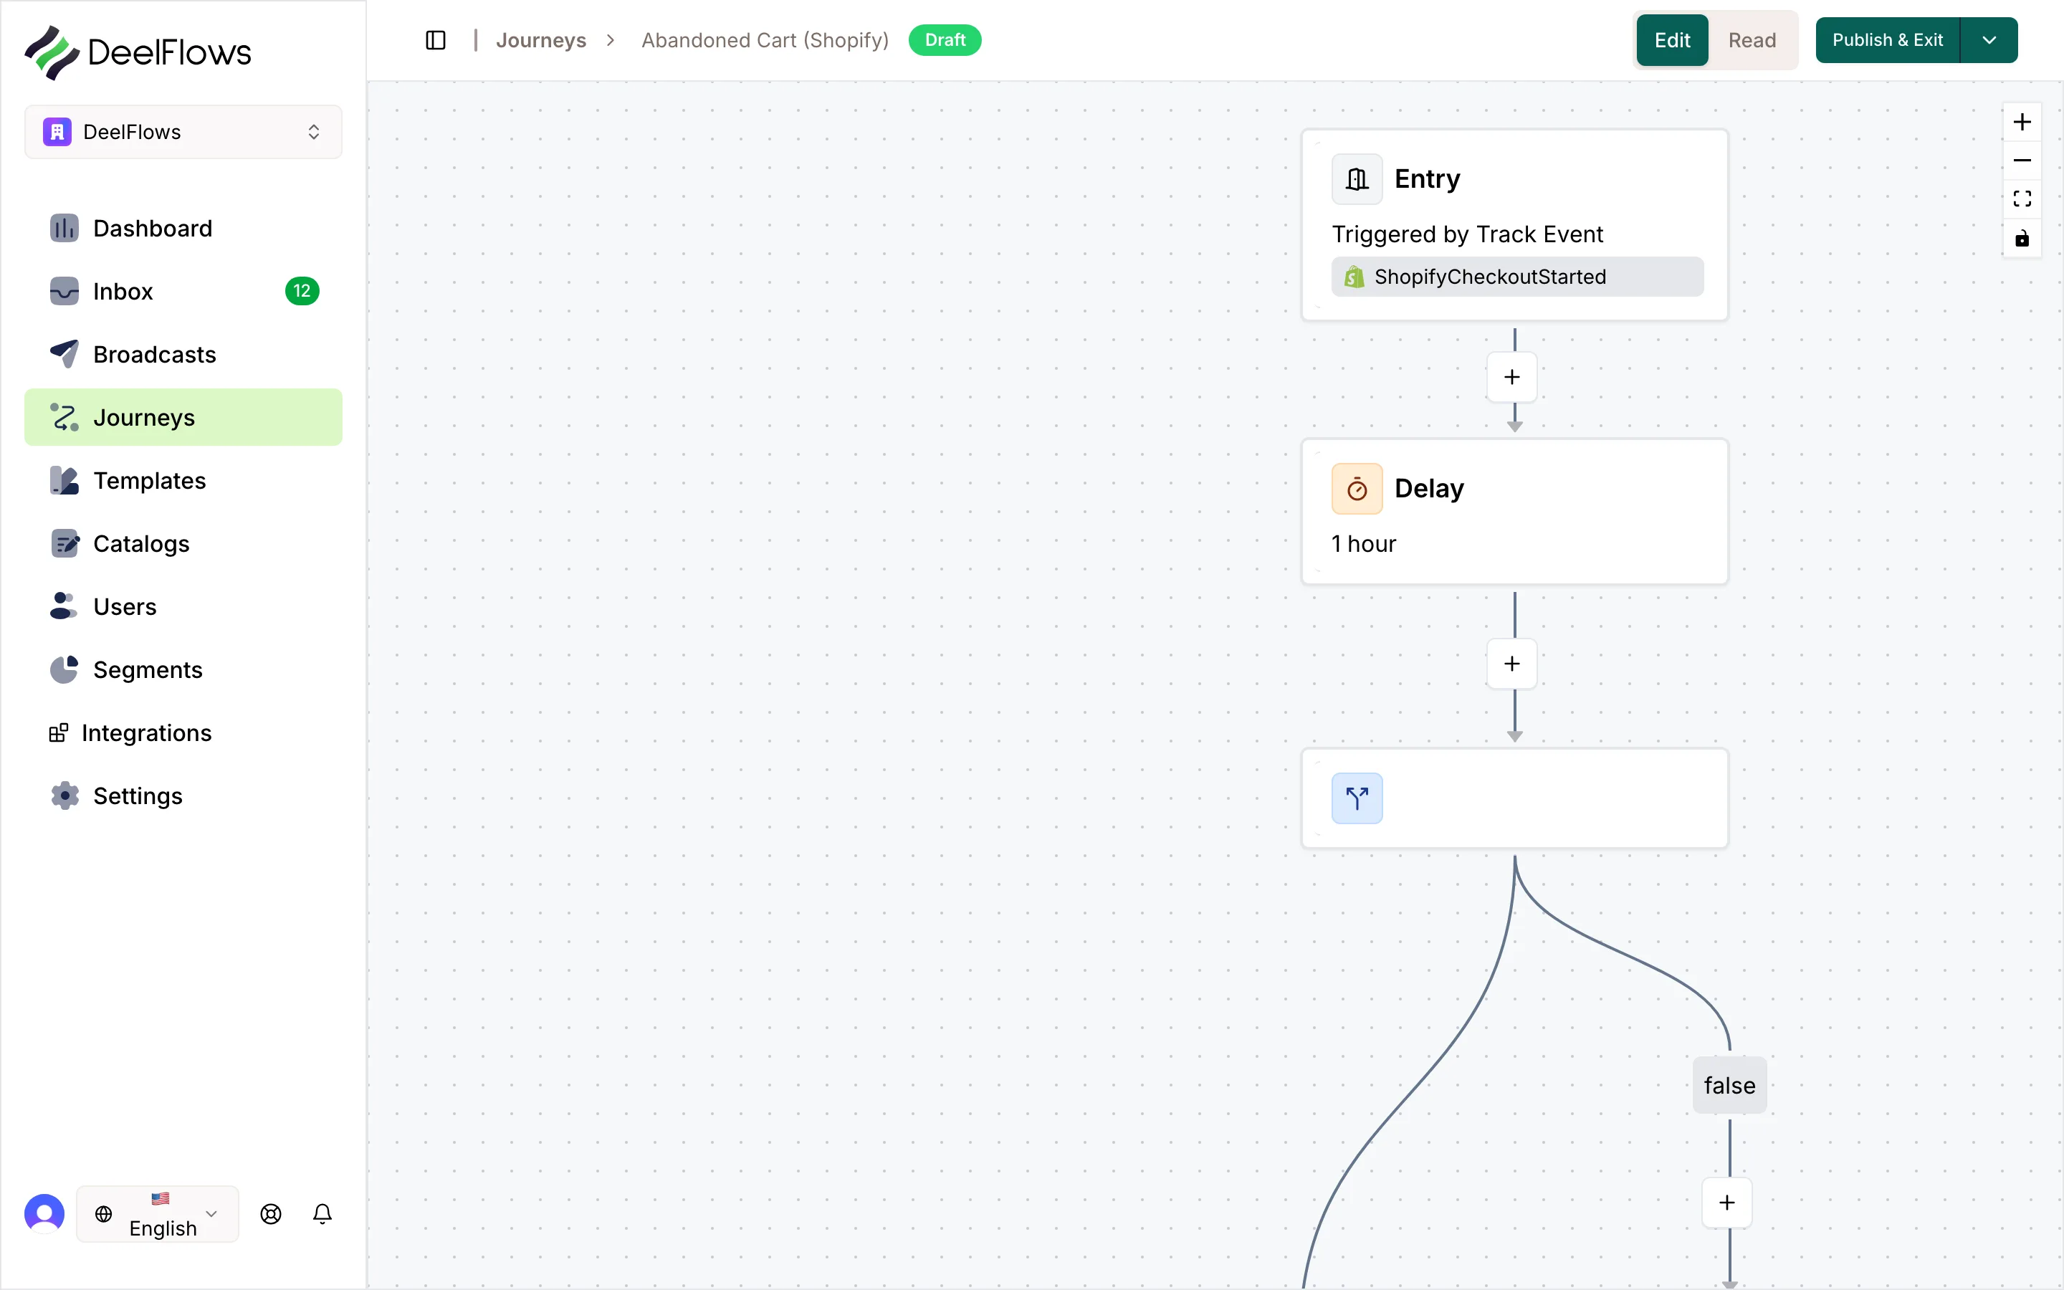2064x1290 pixels.
Task: Click the Templates icon
Action: (x=64, y=480)
